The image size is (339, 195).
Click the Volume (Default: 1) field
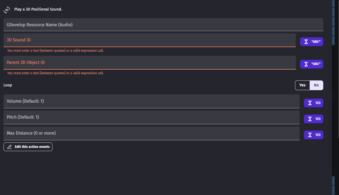coord(151,101)
